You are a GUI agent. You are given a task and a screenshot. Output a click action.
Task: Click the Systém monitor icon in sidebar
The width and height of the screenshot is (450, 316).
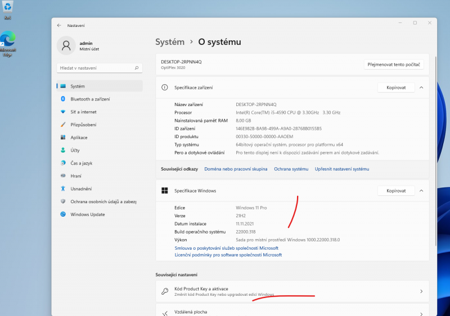[x=63, y=86]
